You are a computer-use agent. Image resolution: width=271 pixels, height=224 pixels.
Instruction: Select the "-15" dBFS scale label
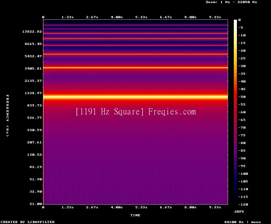(x=242, y=43)
